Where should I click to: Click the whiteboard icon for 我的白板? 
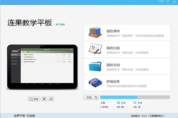[x=95, y=49]
